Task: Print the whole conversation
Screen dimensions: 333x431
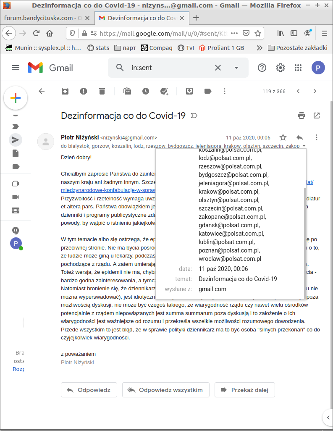Action: 302,116
